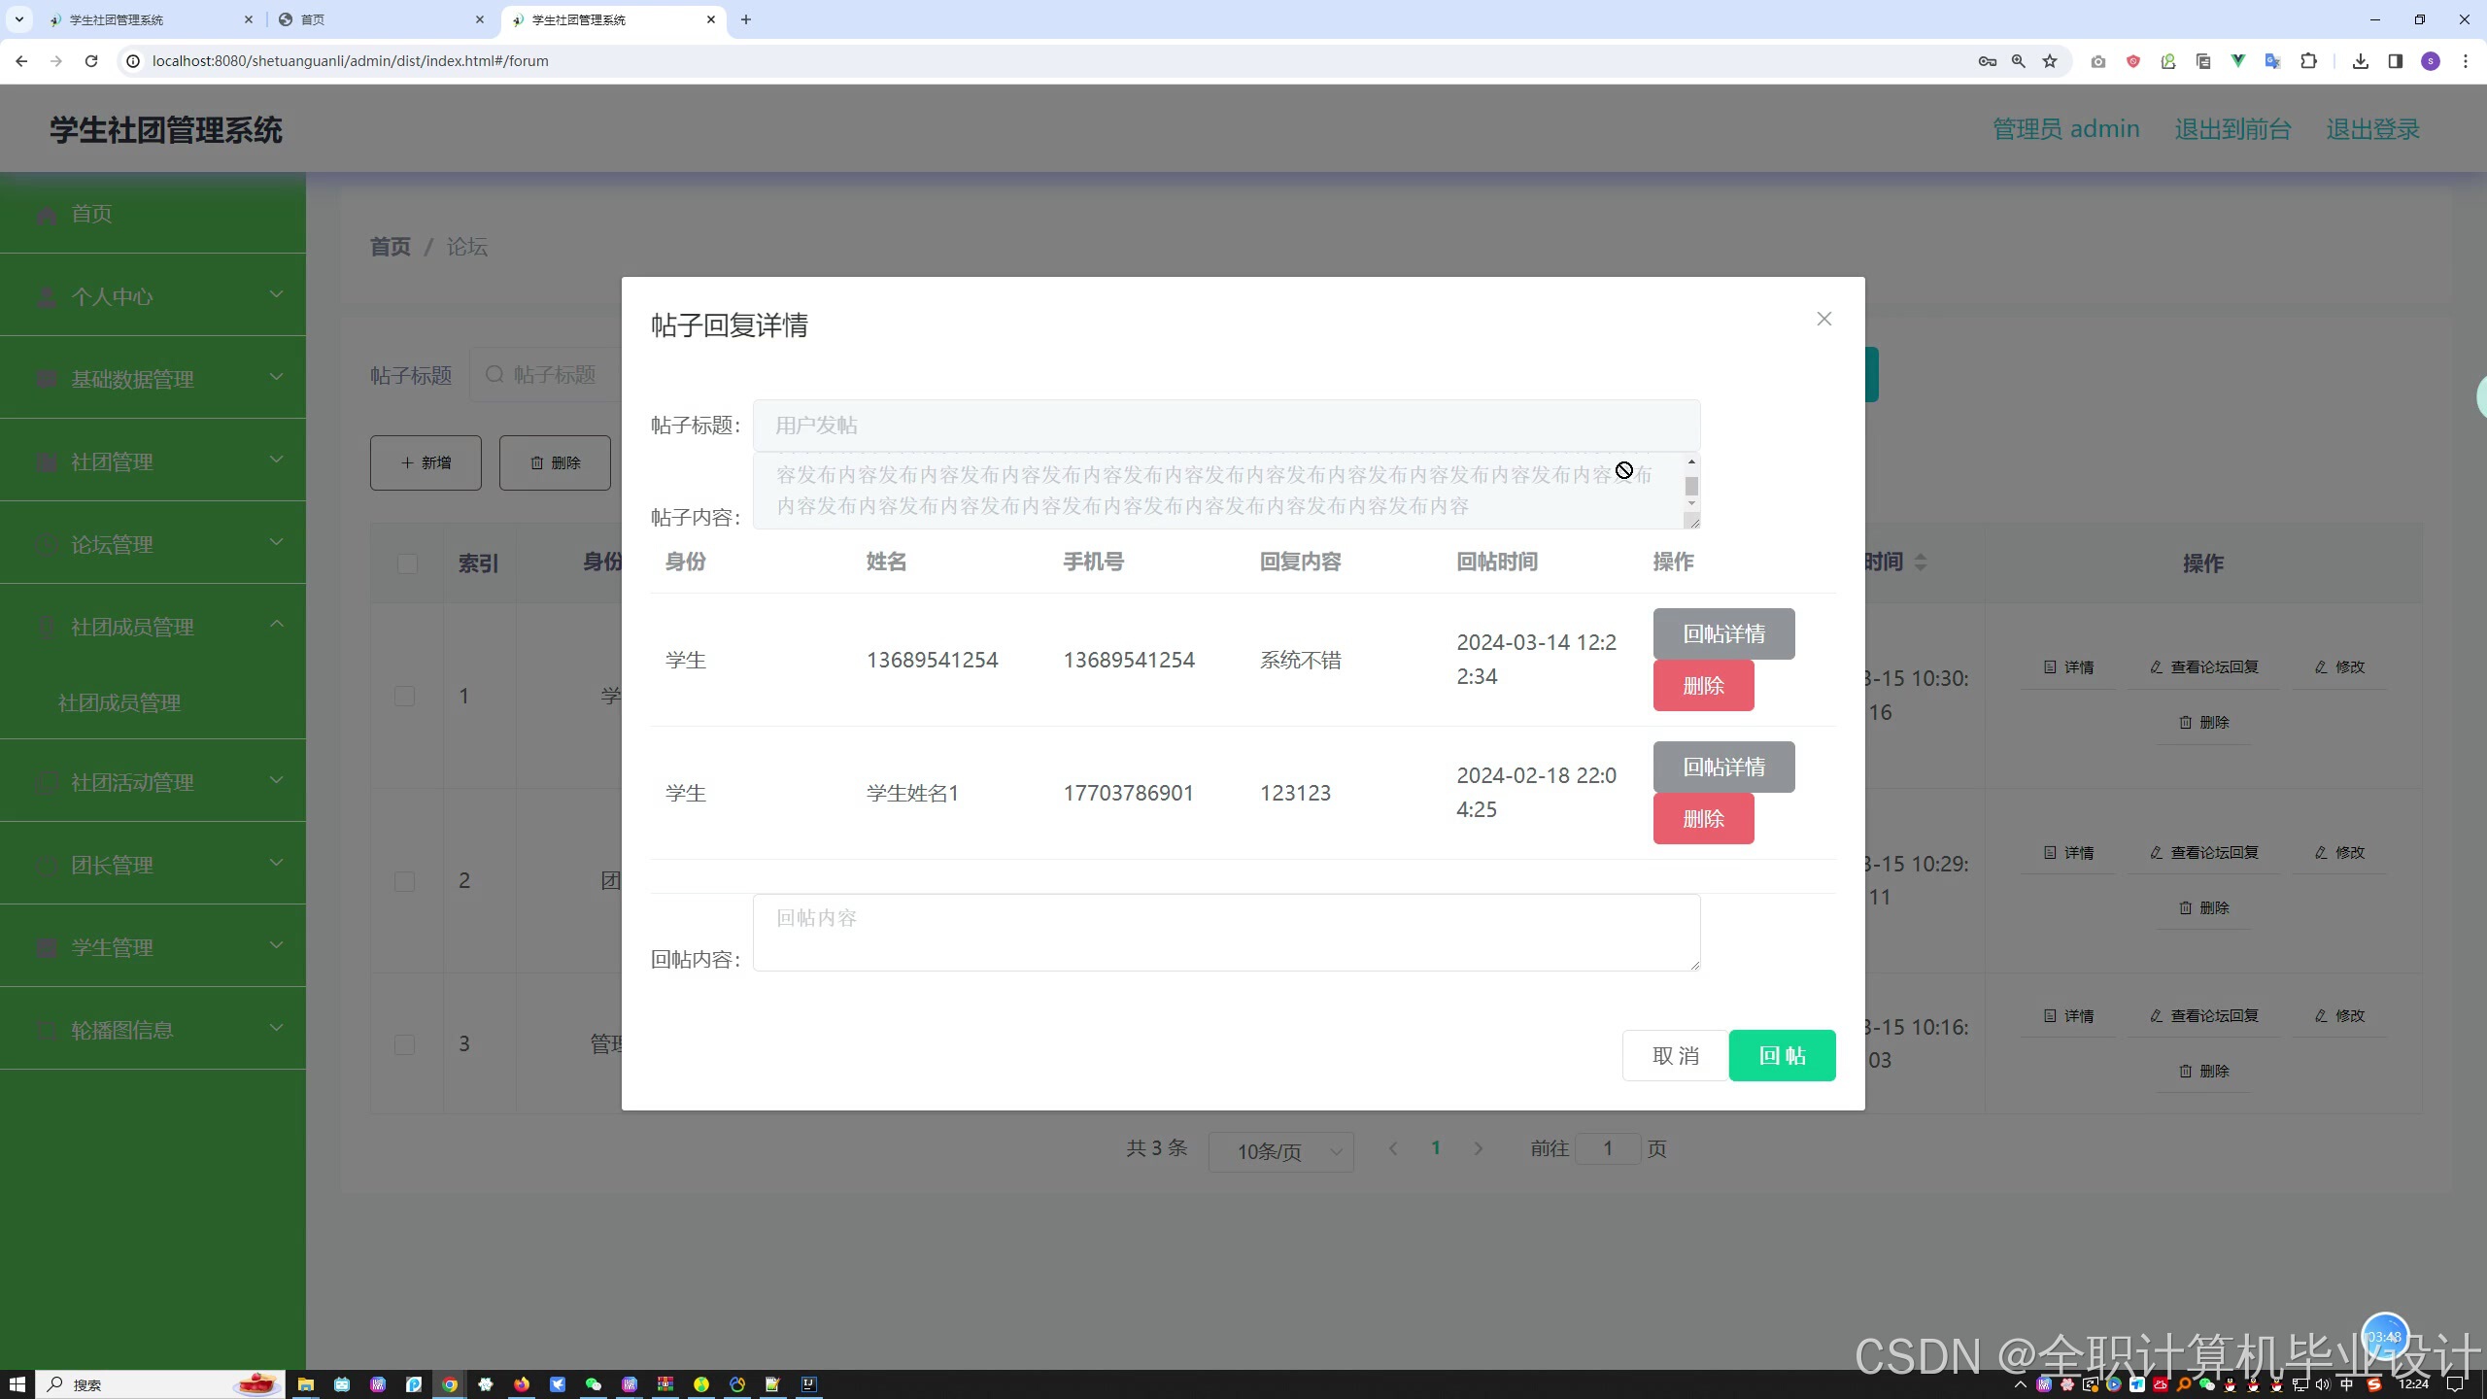2487x1399 pixels.
Task: Select 首页 in the green sidebar
Action: pos(92,214)
